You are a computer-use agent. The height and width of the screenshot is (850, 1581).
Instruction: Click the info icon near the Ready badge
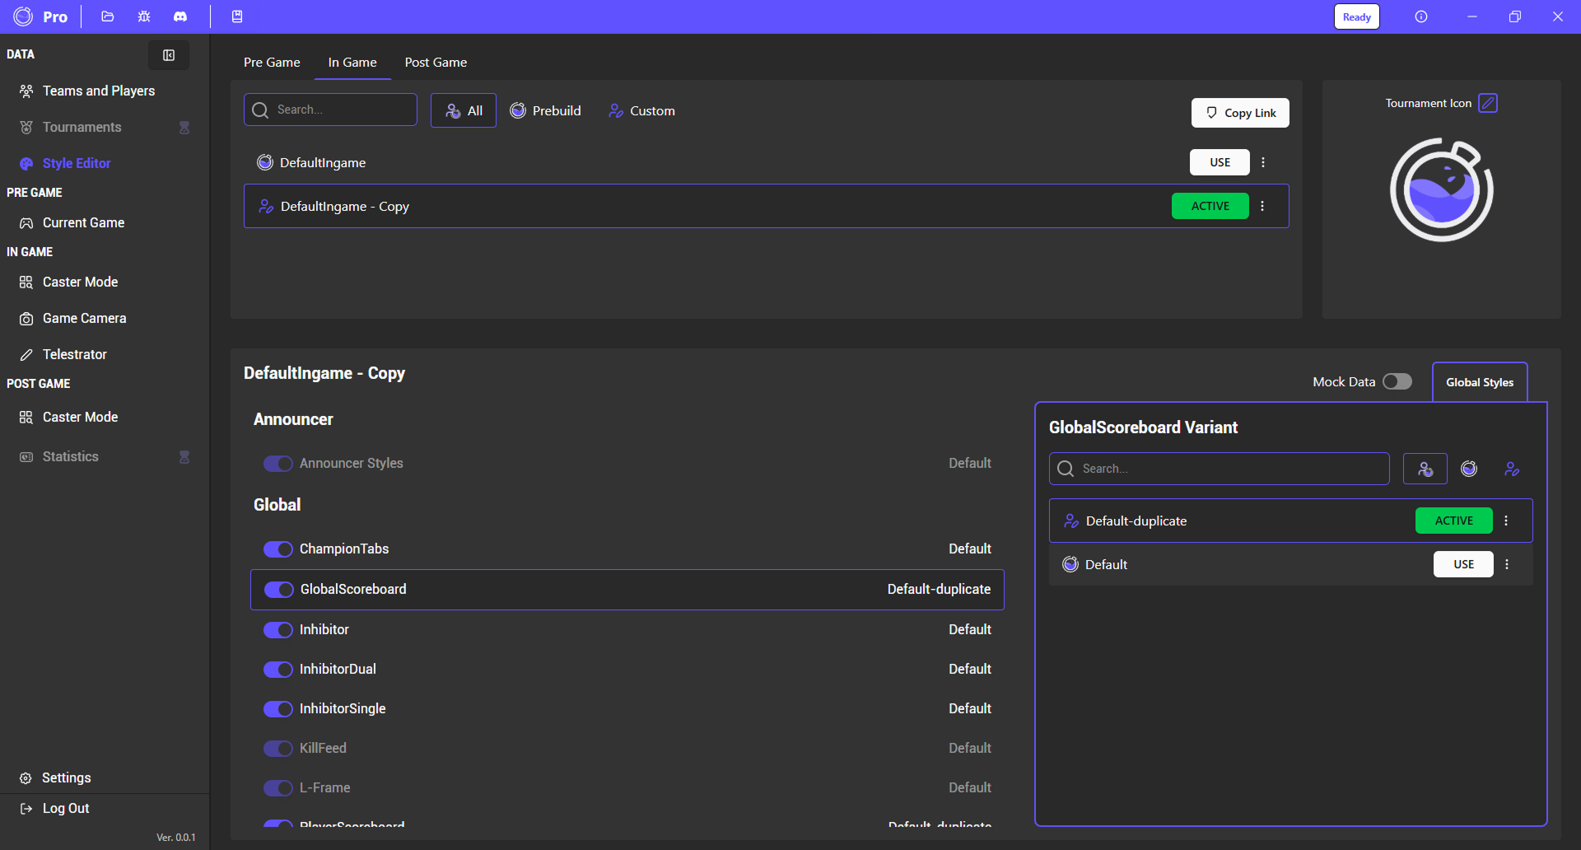pos(1420,16)
